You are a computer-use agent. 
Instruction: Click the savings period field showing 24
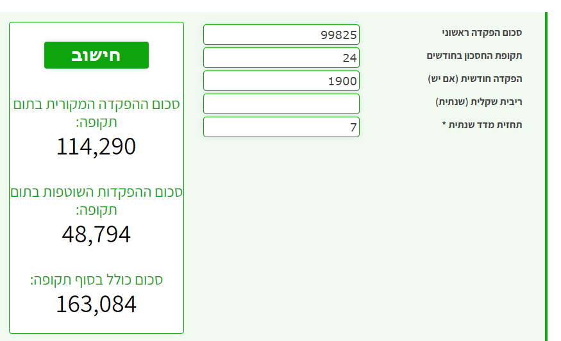pyautogui.click(x=281, y=58)
